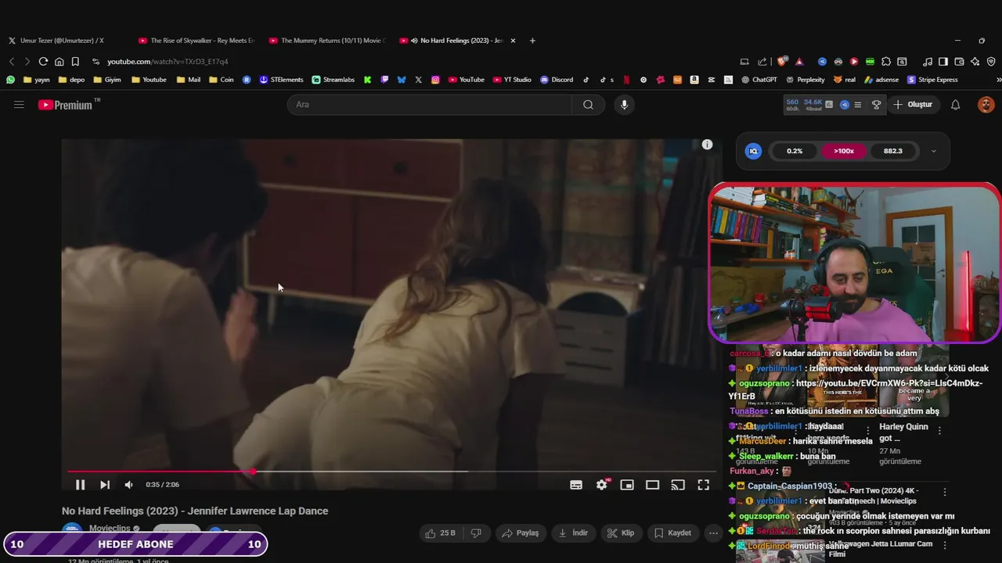The width and height of the screenshot is (1002, 563).
Task: Open the Mail bookmarks folder
Action: coord(189,80)
